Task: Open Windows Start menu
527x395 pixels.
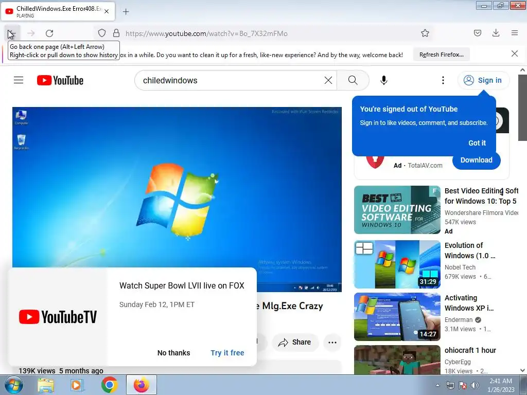Action: tap(13, 385)
